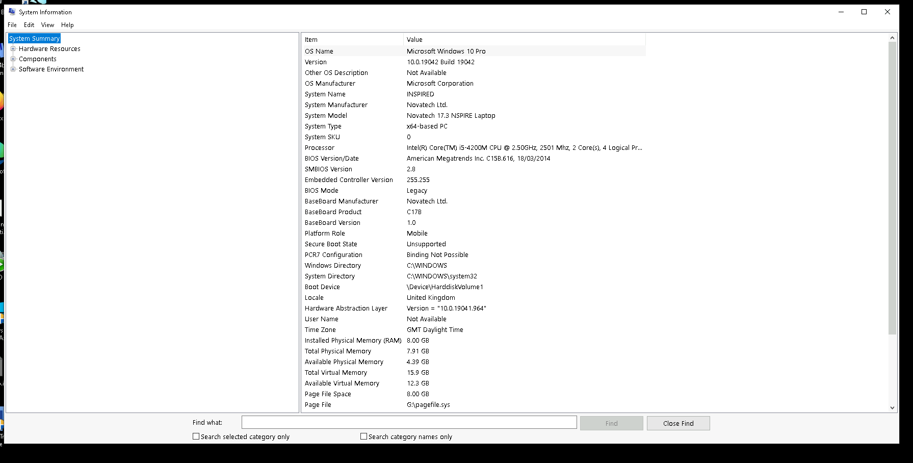This screenshot has height=463, width=913.
Task: Click the SMBIOS Version row
Action: 474,169
